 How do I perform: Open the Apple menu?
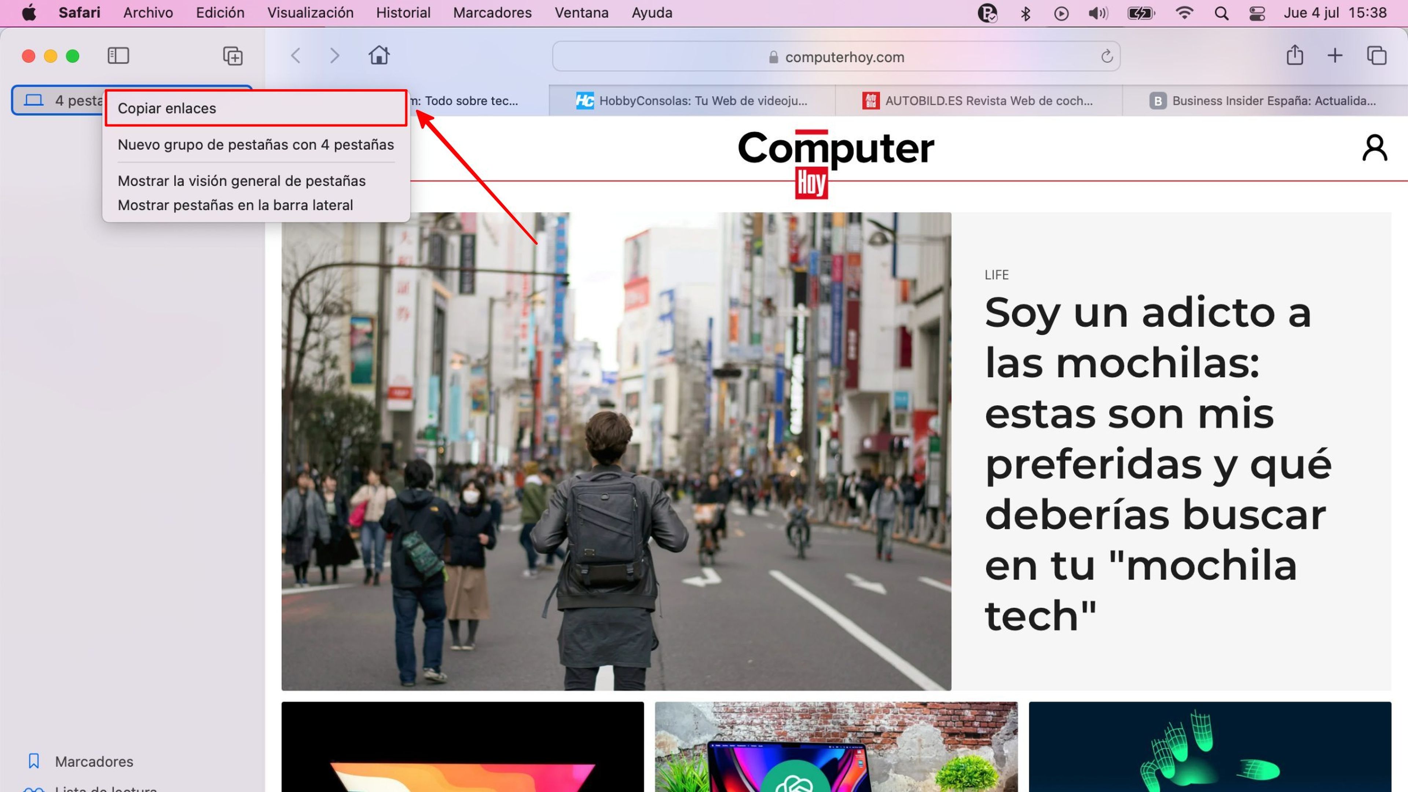(x=29, y=12)
